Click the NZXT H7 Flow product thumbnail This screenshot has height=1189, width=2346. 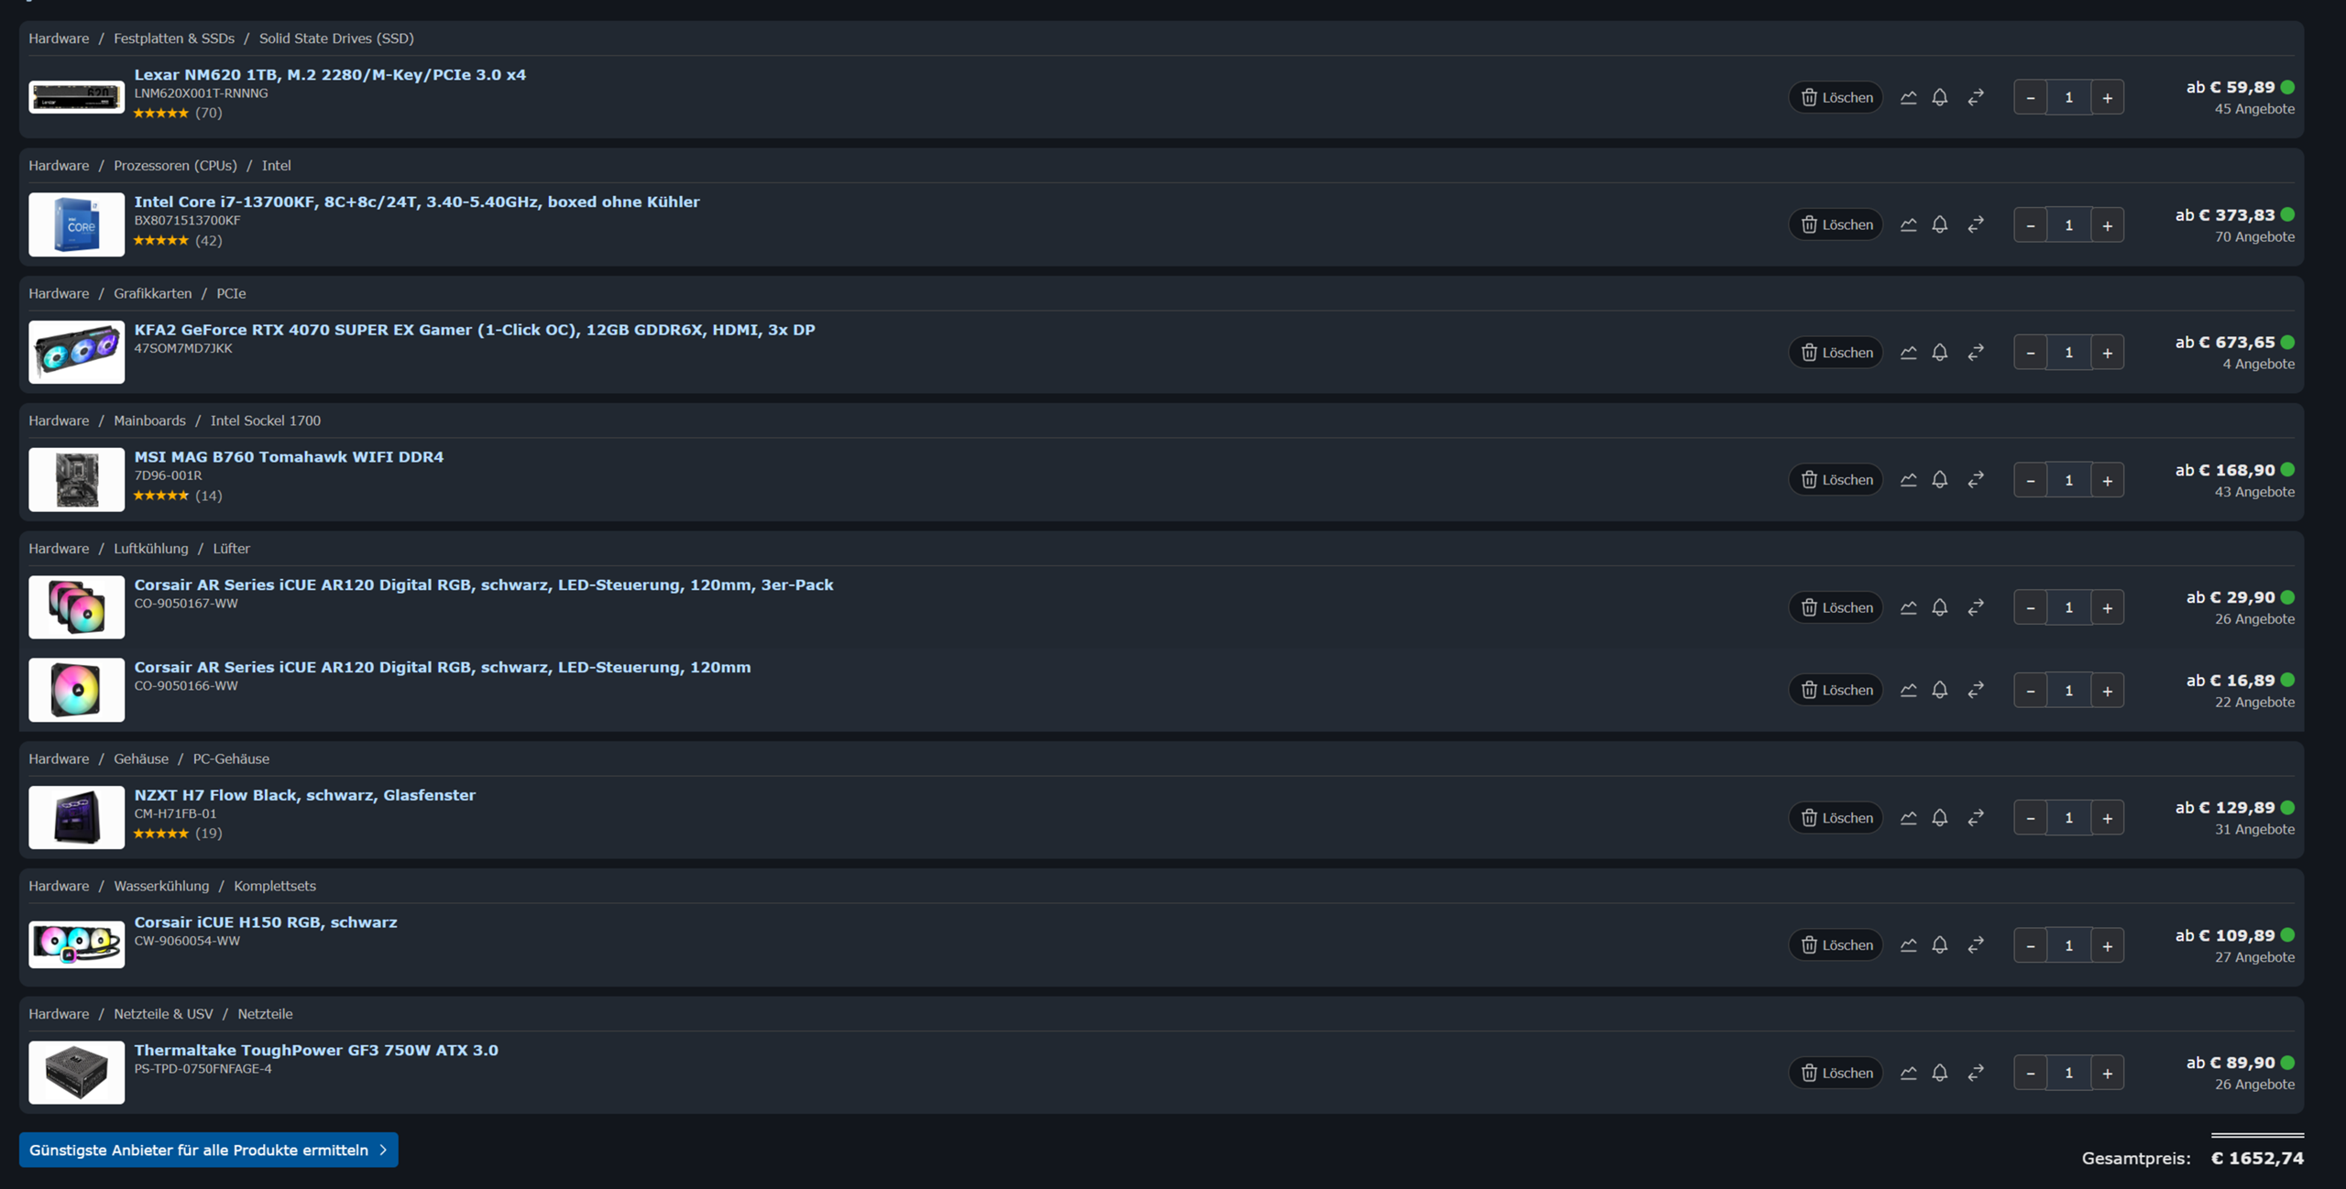point(76,817)
